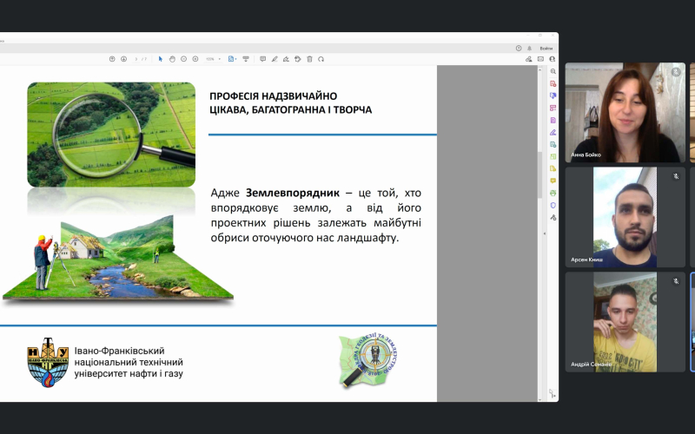Open the green pages tool in right pane

coord(553,157)
